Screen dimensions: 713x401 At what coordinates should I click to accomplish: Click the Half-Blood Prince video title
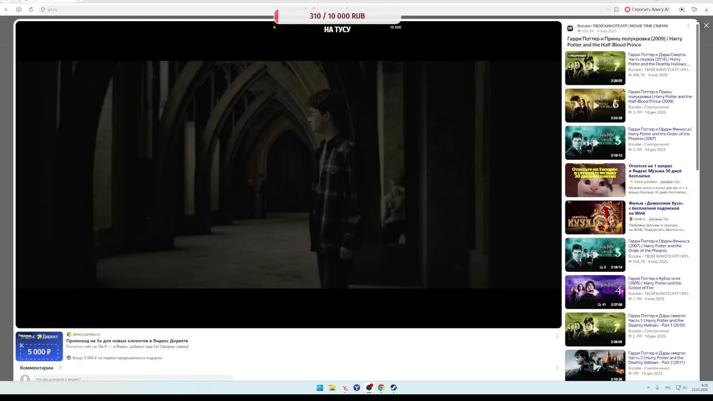624,42
